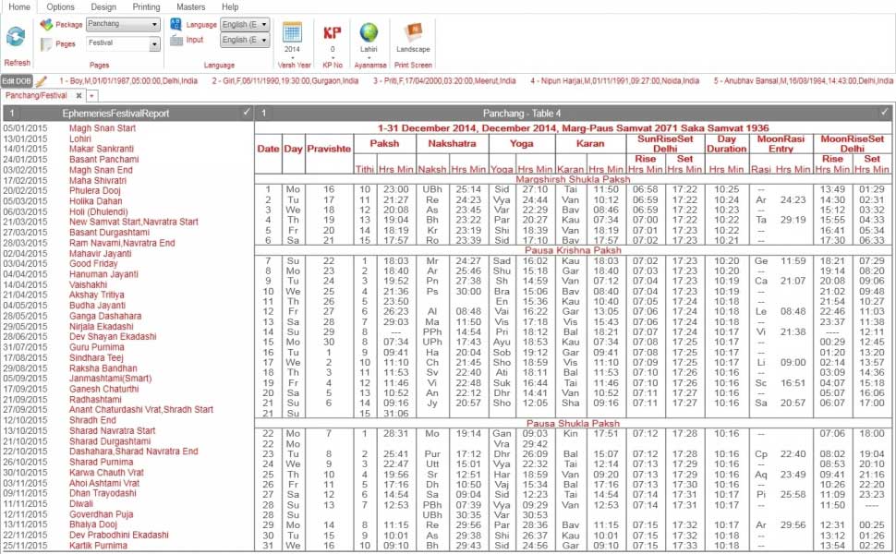Image resolution: width=896 pixels, height=554 pixels.
Task: Click the Pages sheet icon
Action: click(x=46, y=44)
